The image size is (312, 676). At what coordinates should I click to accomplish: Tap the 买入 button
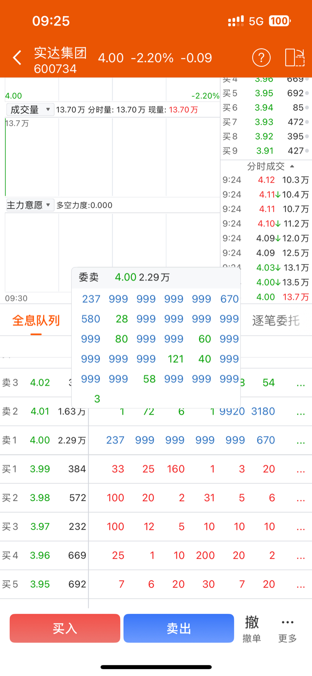pos(65,628)
